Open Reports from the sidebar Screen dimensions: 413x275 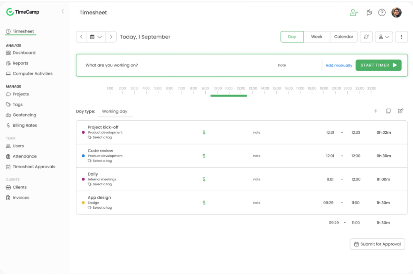[20, 63]
